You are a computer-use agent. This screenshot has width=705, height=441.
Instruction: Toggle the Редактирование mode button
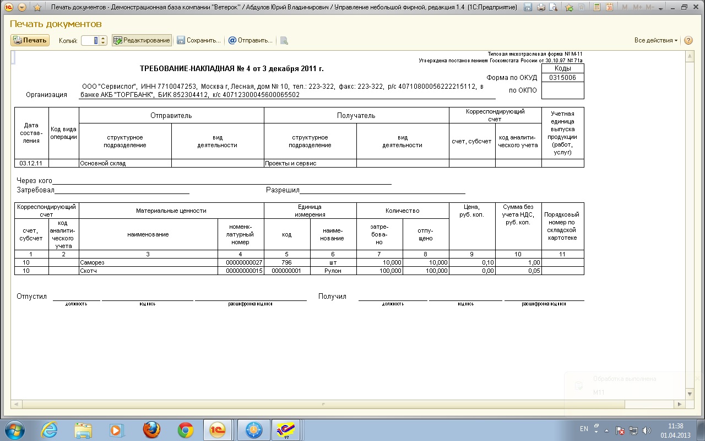pyautogui.click(x=142, y=40)
